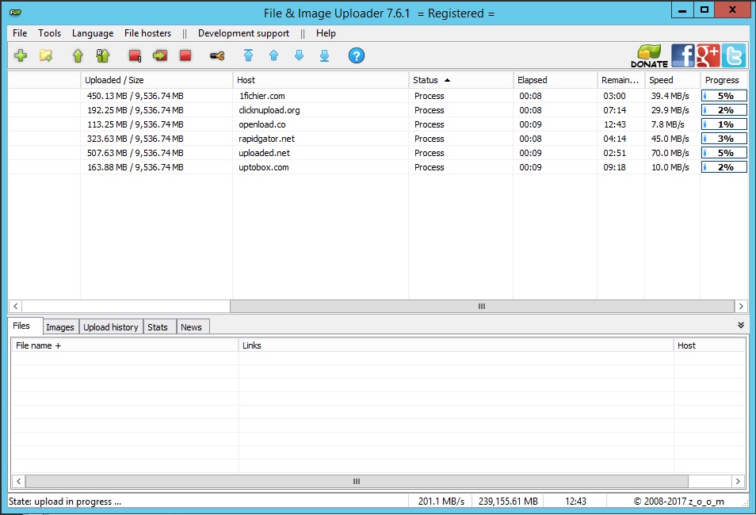Open the File hosters menu
This screenshot has height=515, width=756.
(147, 33)
